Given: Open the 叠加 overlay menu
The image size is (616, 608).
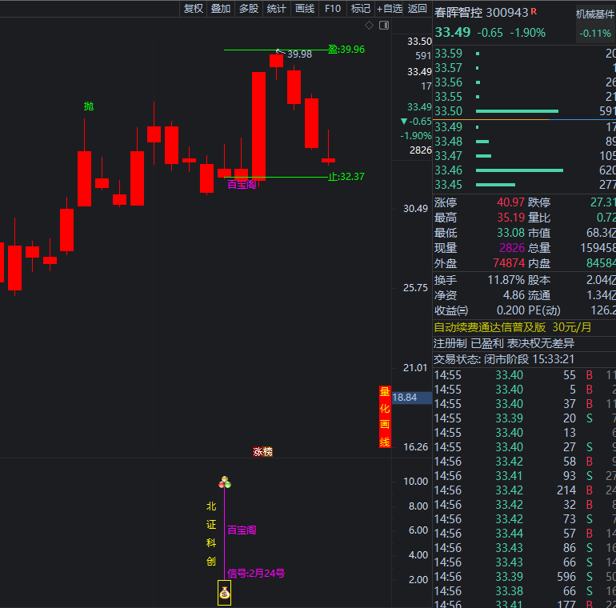Looking at the screenshot, I should pos(221,9).
